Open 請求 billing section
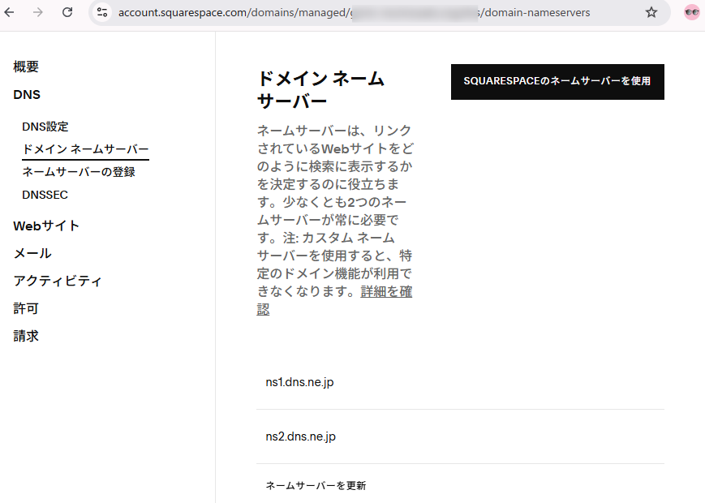Screen dimensions: 705x503 (26, 336)
